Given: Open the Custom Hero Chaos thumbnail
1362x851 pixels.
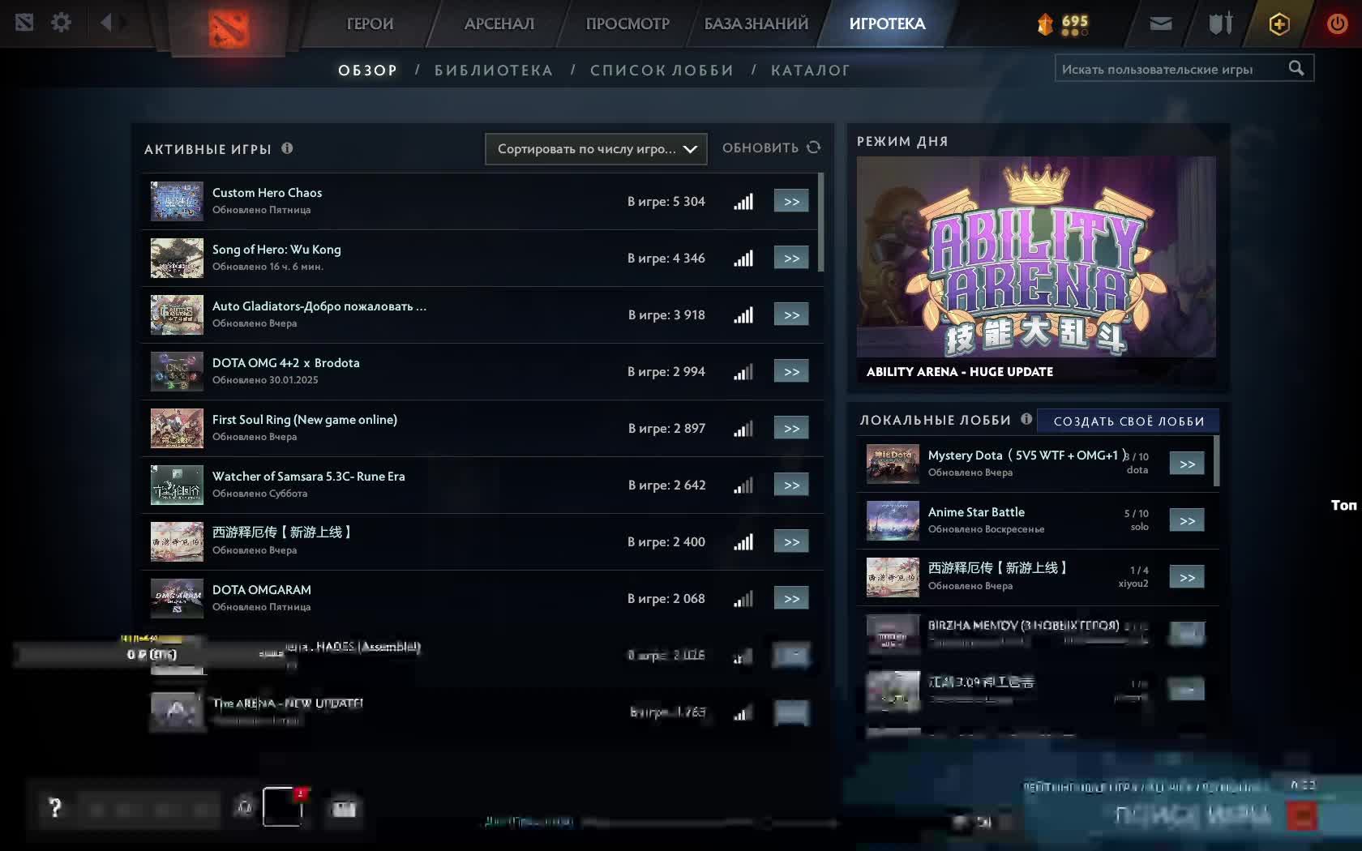Looking at the screenshot, I should [x=177, y=201].
